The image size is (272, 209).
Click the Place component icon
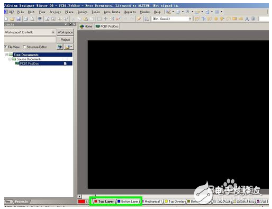(253, 19)
